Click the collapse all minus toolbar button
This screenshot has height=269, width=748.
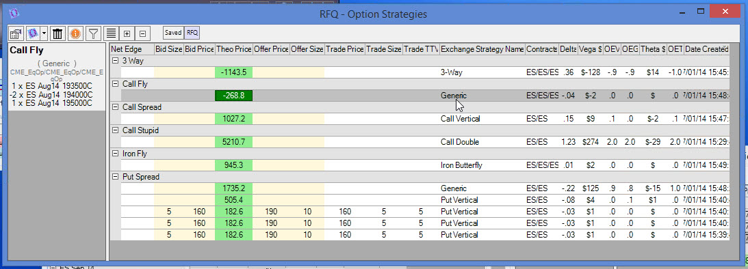pos(142,33)
